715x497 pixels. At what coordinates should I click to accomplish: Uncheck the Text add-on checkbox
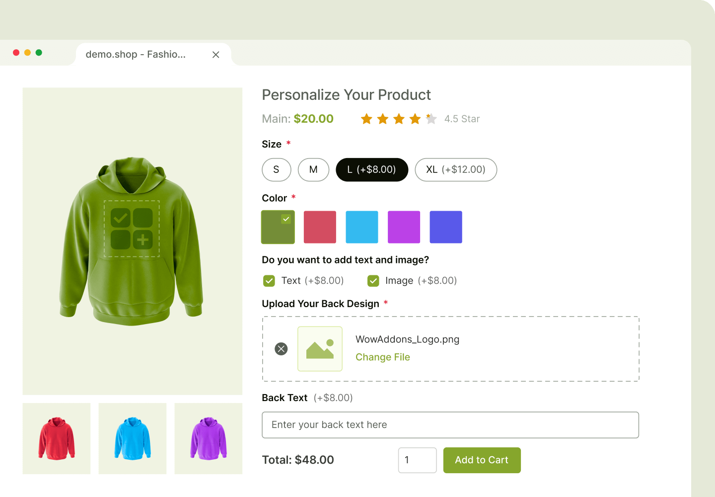(269, 281)
